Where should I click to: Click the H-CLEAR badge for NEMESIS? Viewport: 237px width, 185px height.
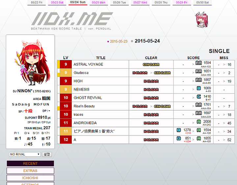pyautogui.click(x=151, y=90)
